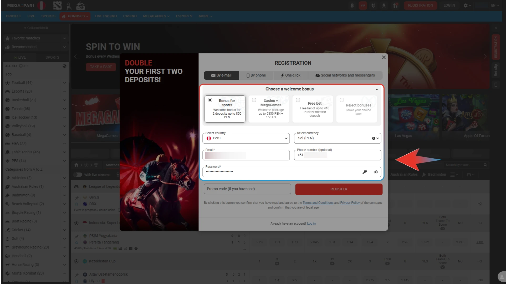
Task: Pin the Gen.G match
Action: click(76, 198)
